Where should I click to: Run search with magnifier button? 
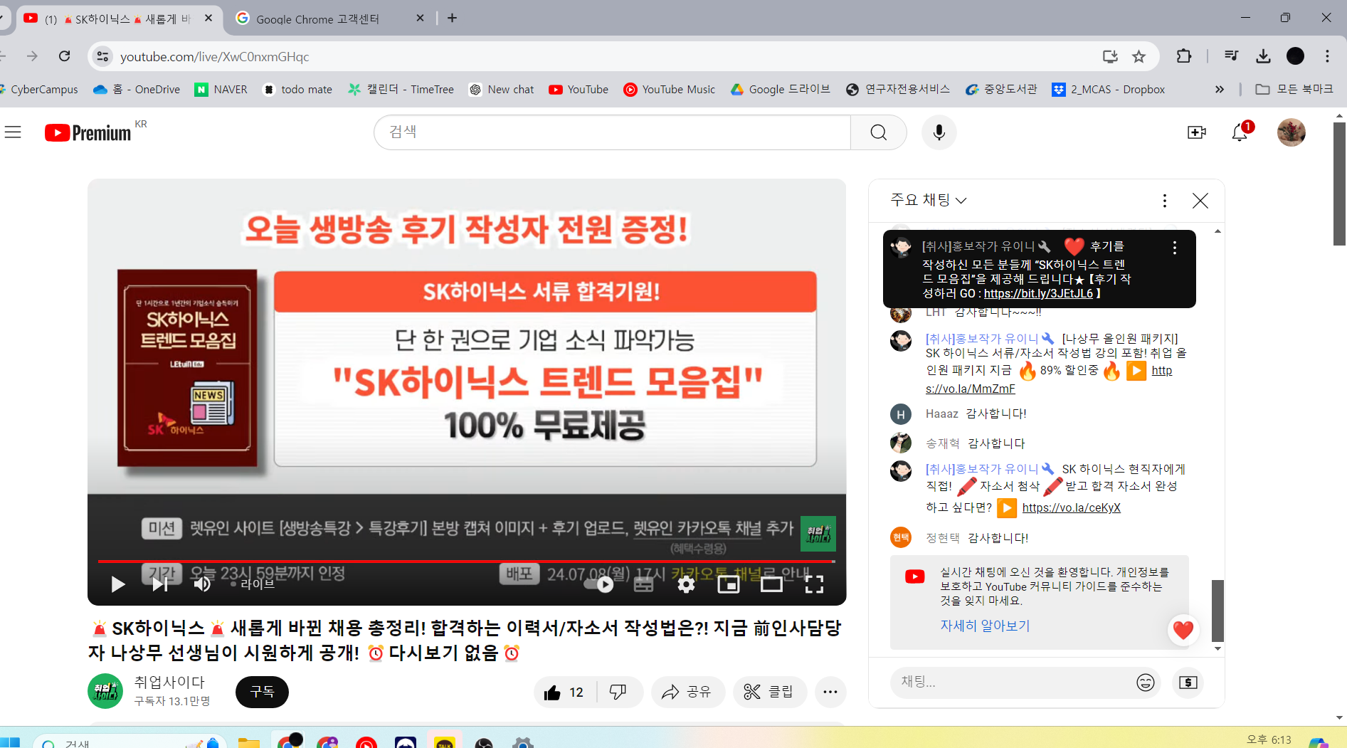[x=879, y=132]
